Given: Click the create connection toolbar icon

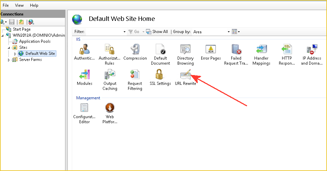Looking at the screenshot, I should tap(4, 22).
